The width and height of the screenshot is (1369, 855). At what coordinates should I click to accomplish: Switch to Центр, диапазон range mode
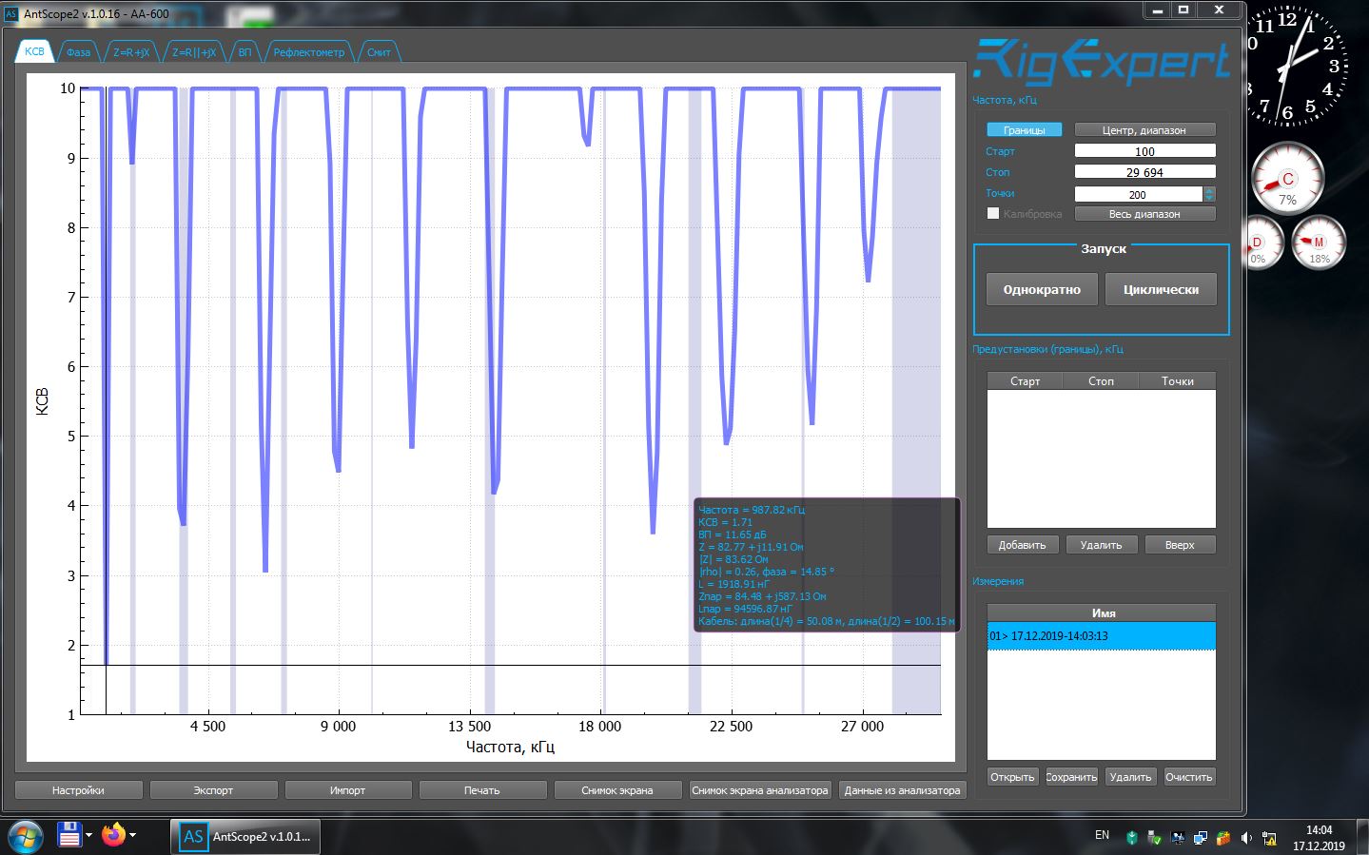click(x=1144, y=130)
